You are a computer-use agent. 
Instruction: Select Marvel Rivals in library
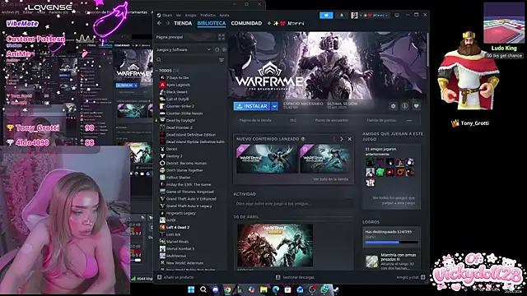178,242
